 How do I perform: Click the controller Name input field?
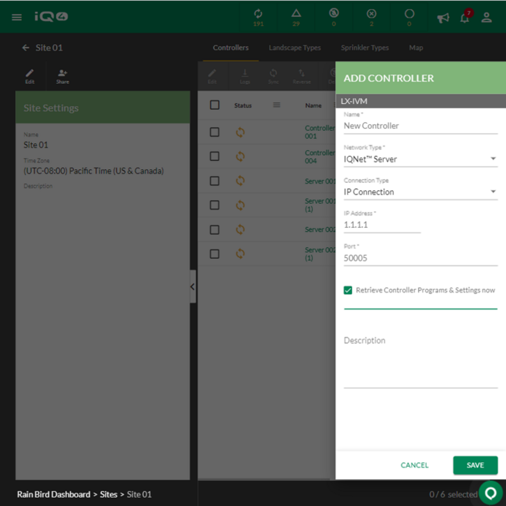(420, 126)
